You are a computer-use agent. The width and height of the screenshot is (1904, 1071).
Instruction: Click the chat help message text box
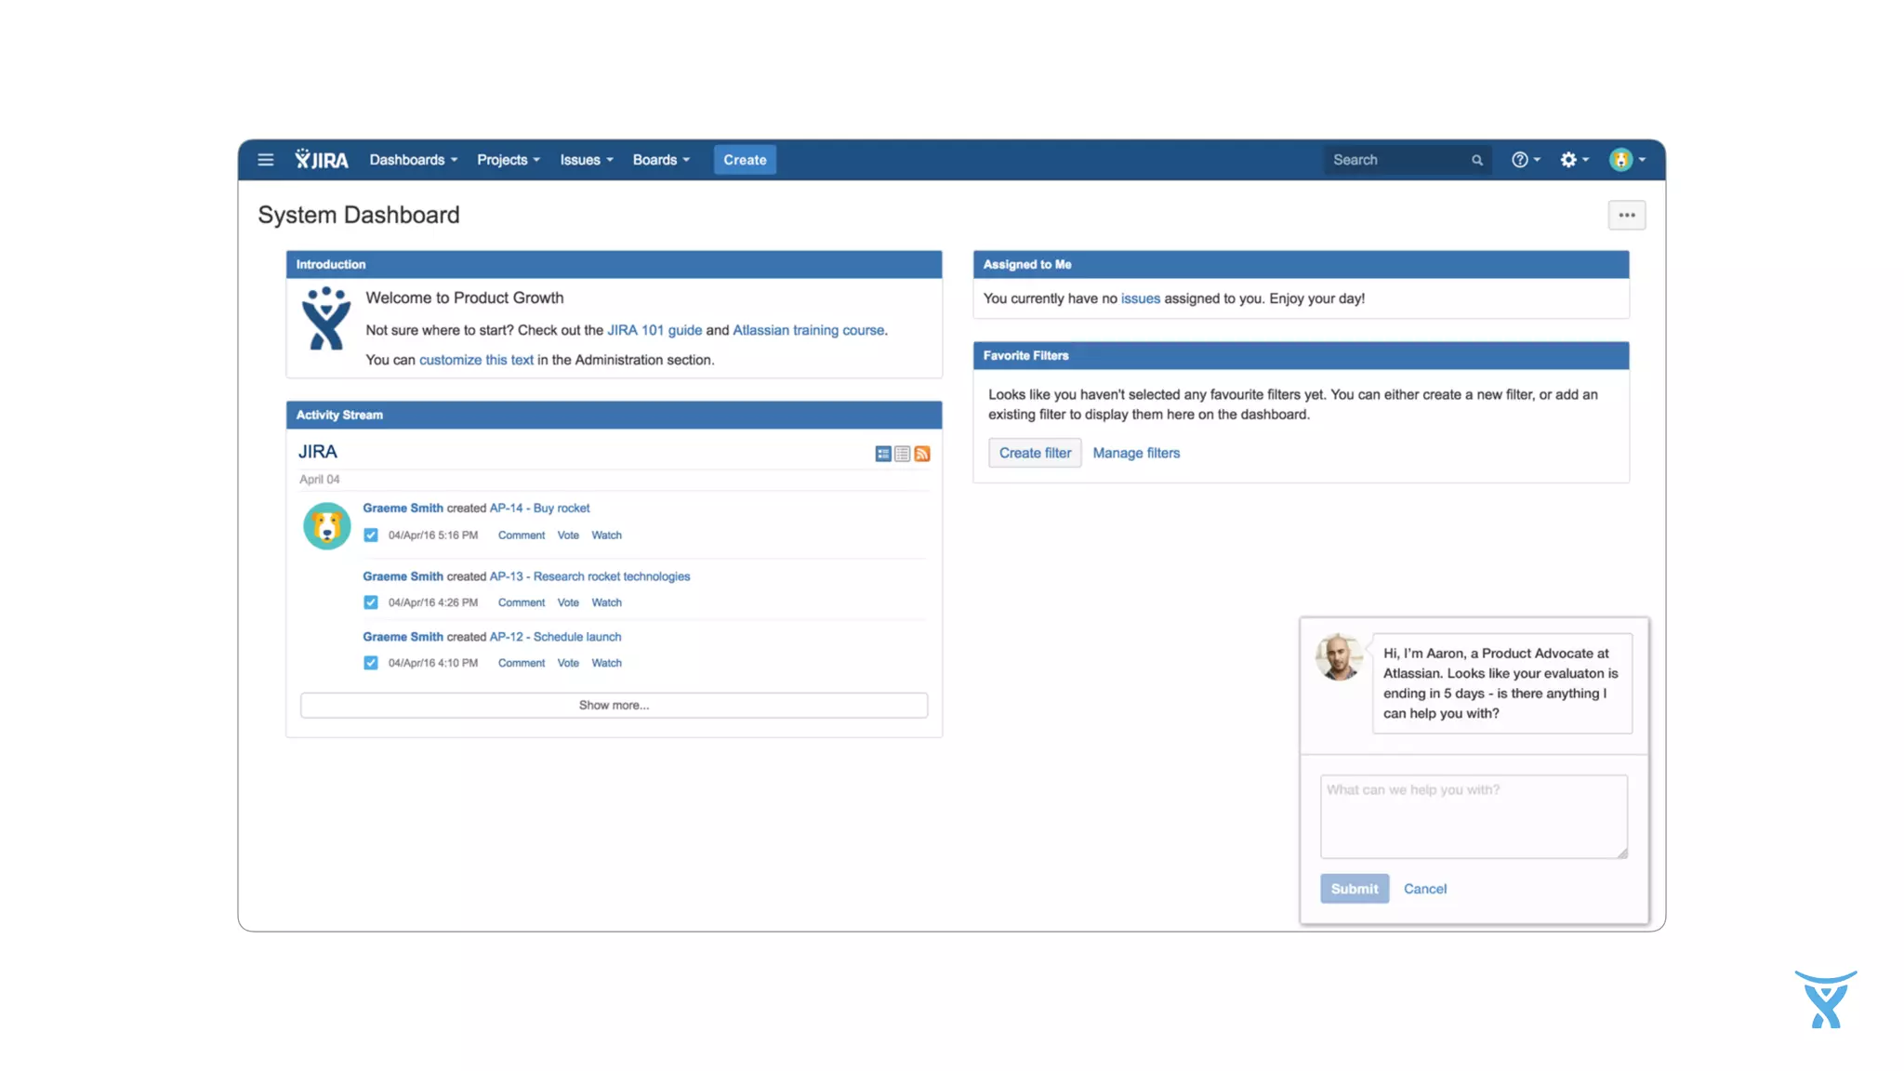click(x=1473, y=816)
